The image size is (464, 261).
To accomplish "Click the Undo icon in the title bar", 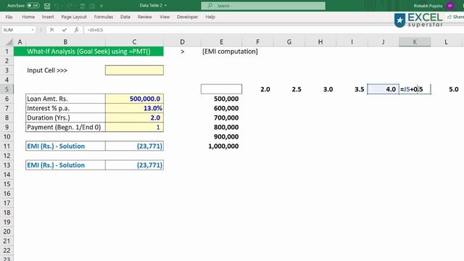I will coord(57,6).
